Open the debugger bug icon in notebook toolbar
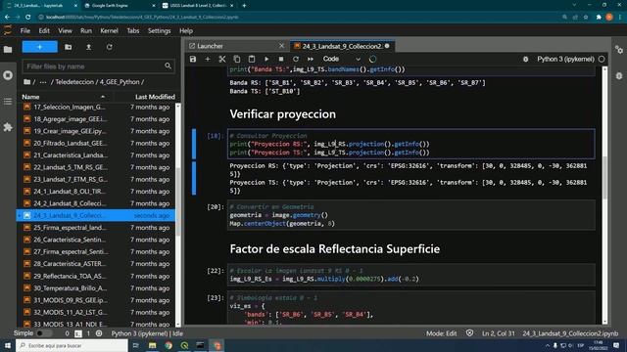Image resolution: width=627 pixels, height=352 pixels. click(x=525, y=59)
